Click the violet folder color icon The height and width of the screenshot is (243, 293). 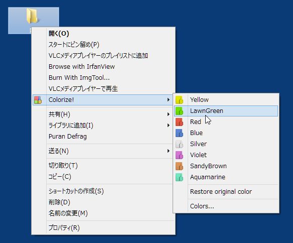coord(179,155)
